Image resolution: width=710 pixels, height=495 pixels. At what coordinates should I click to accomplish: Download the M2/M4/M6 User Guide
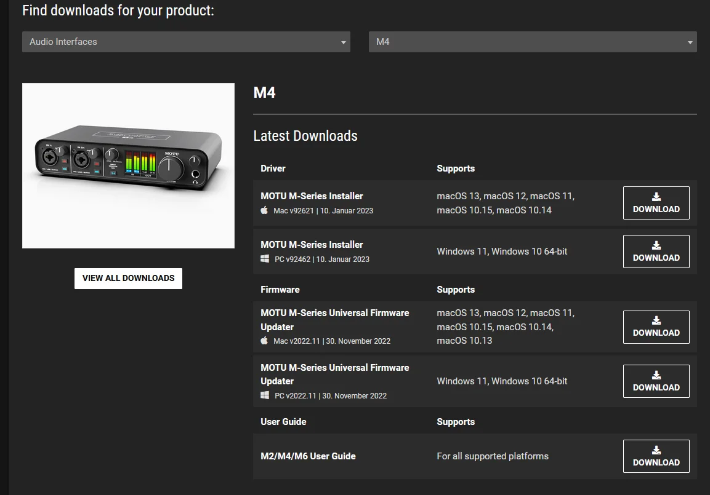point(656,456)
